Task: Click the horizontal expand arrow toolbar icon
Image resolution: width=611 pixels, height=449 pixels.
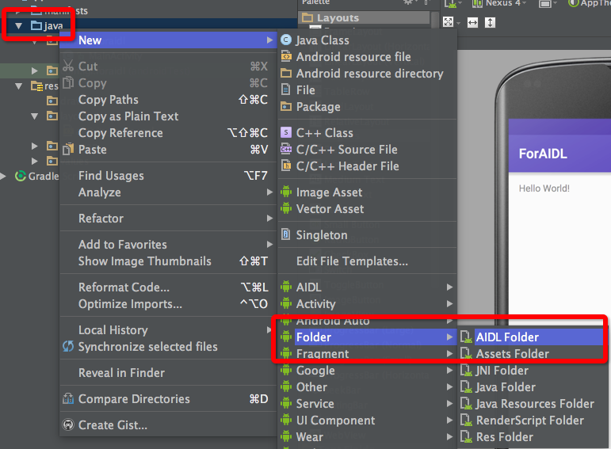Action: (472, 23)
